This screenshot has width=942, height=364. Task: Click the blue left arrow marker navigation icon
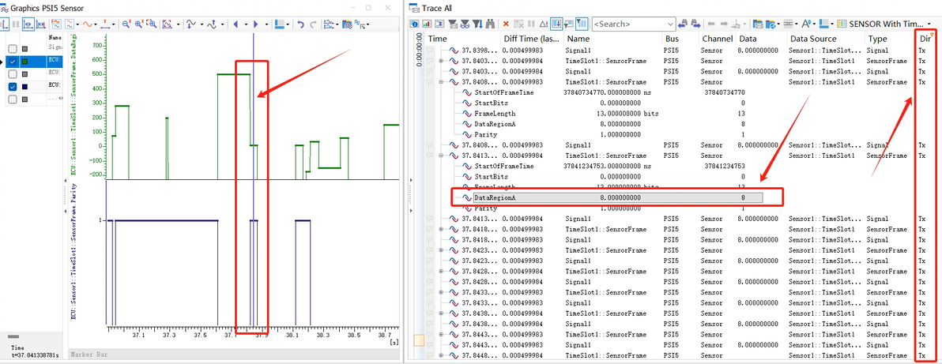coord(236,24)
